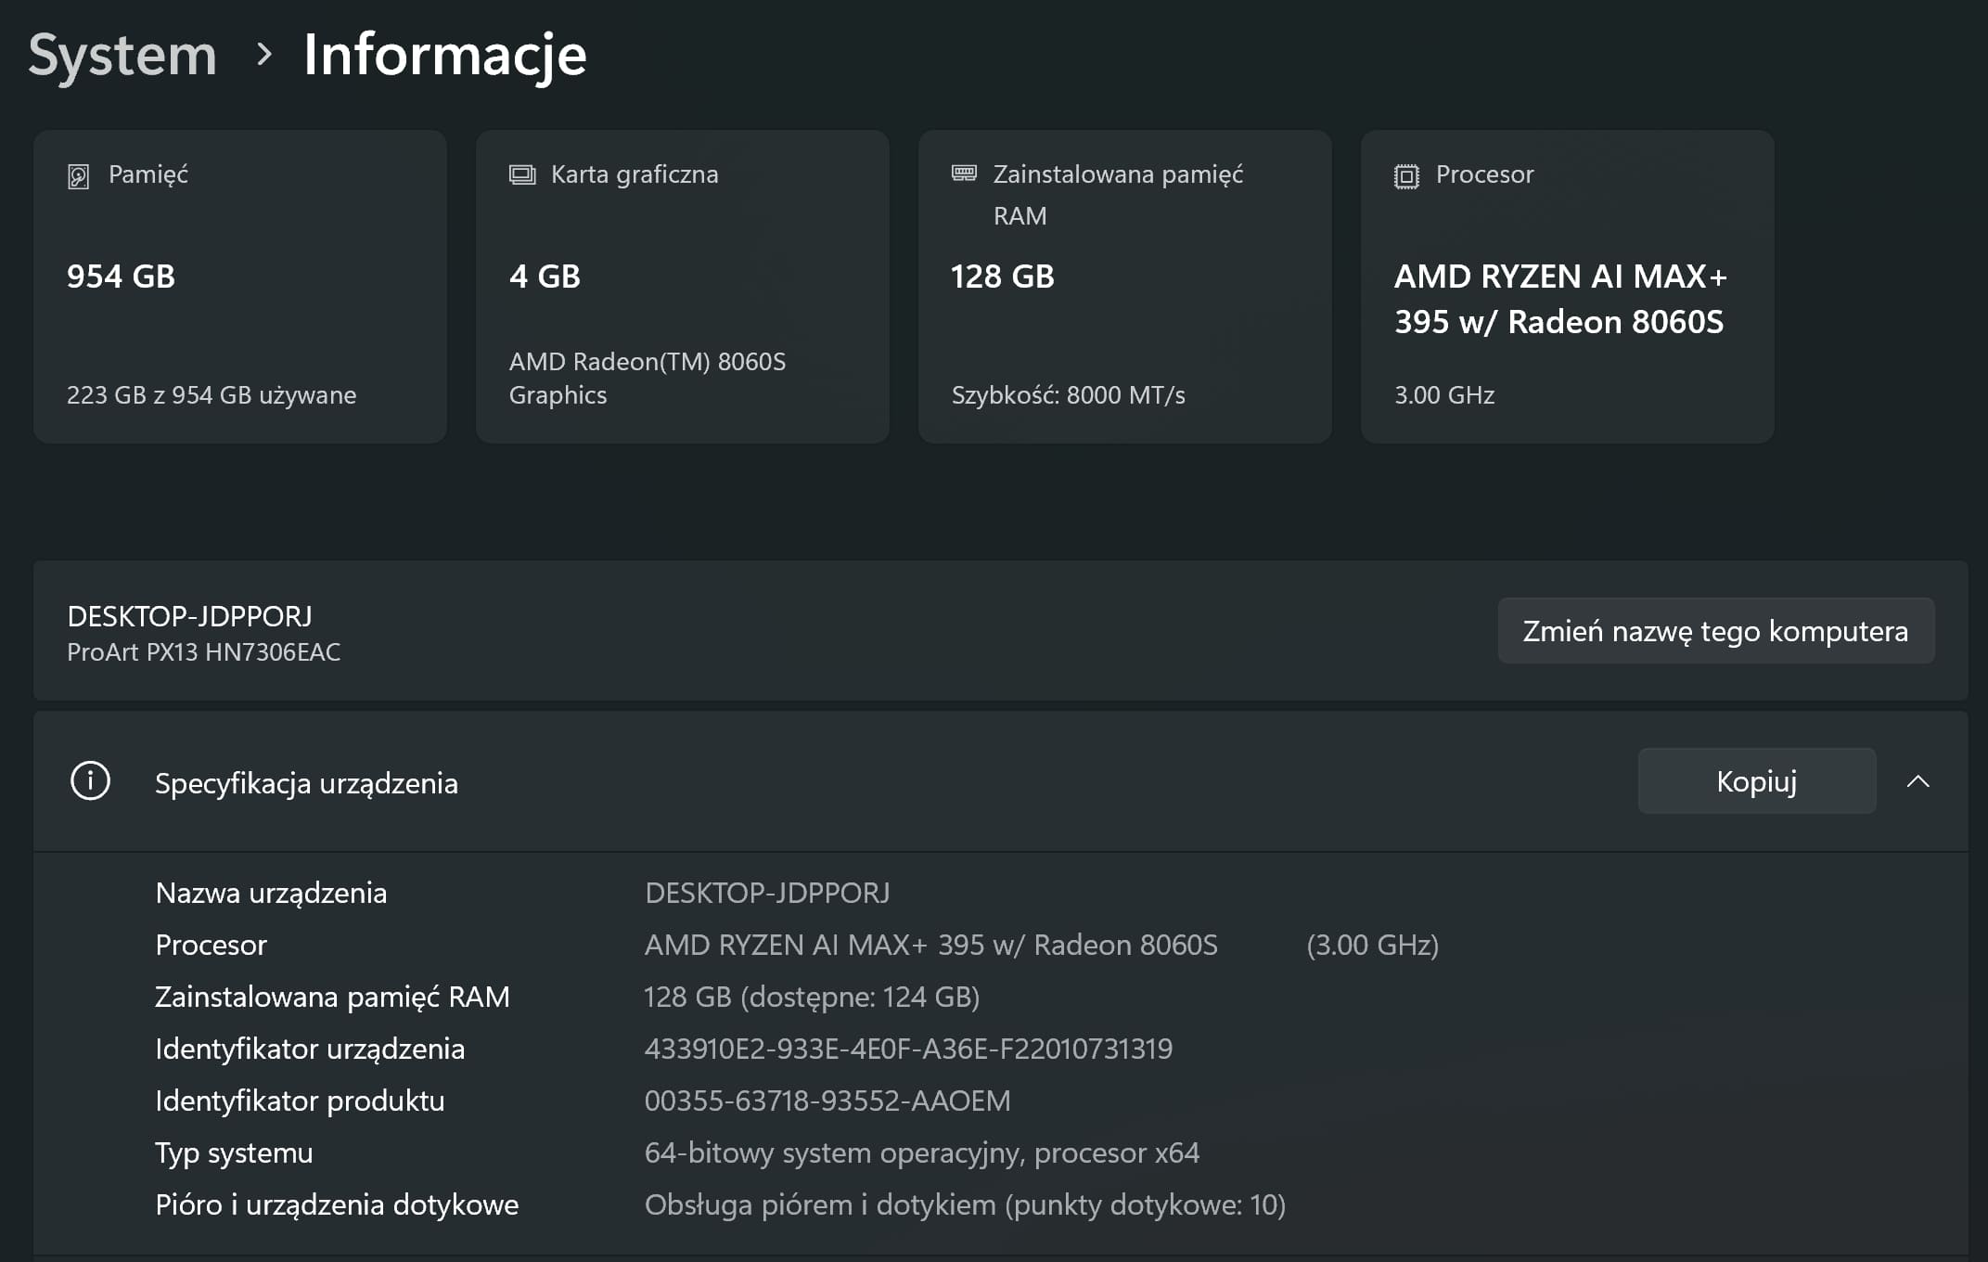This screenshot has height=1262, width=1988.
Task: Collapse the Specyfikacja urządzenia section chevron
Action: point(1917,781)
